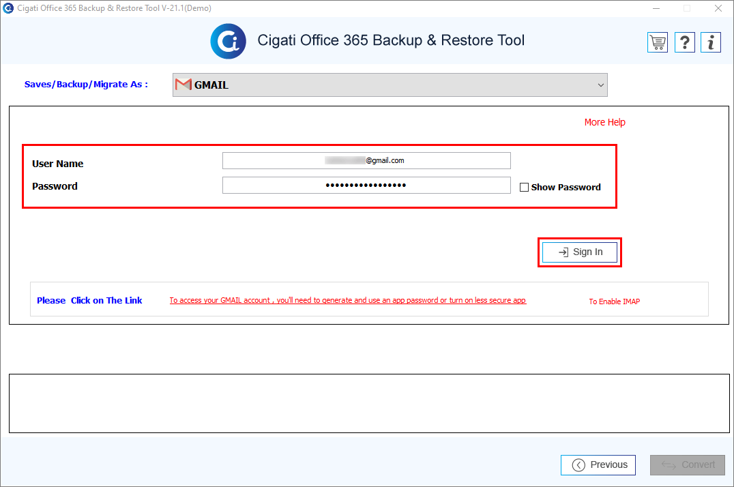The image size is (734, 487).
Task: Click the 'Please Click on The Link' text
Action: click(x=89, y=301)
